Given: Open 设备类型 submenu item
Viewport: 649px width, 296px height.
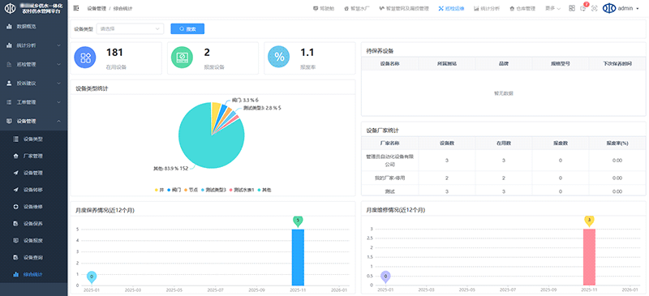Looking at the screenshot, I should 33,139.
